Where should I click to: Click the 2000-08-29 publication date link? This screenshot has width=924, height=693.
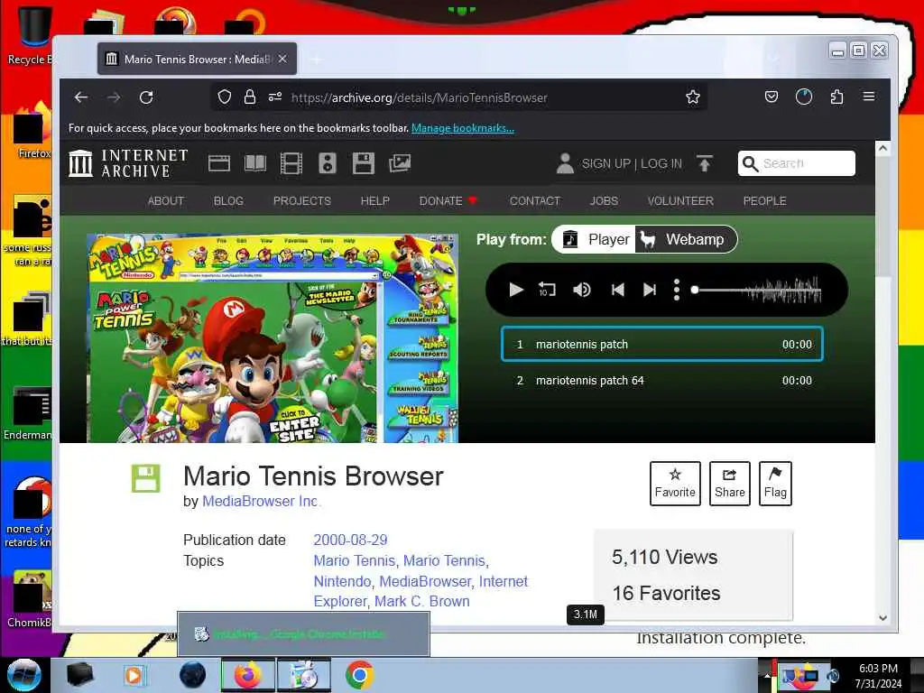click(x=351, y=540)
